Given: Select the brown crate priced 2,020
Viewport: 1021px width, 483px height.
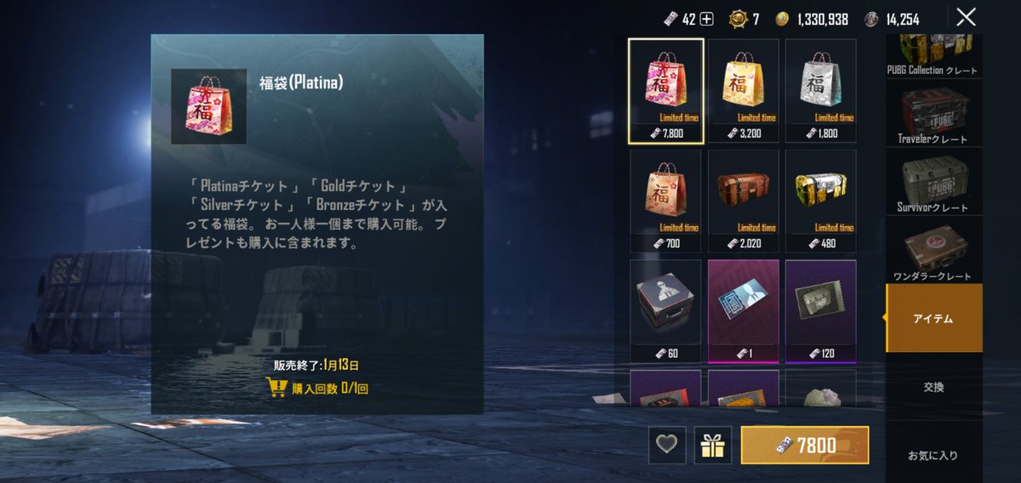Looking at the screenshot, I should pyautogui.click(x=744, y=202).
